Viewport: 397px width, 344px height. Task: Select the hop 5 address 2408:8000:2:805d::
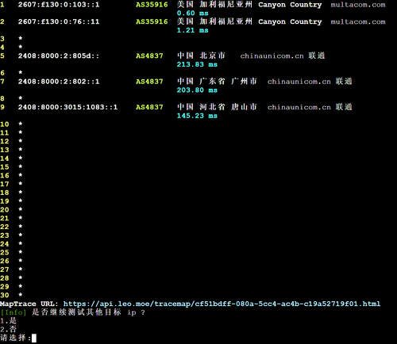59,55
